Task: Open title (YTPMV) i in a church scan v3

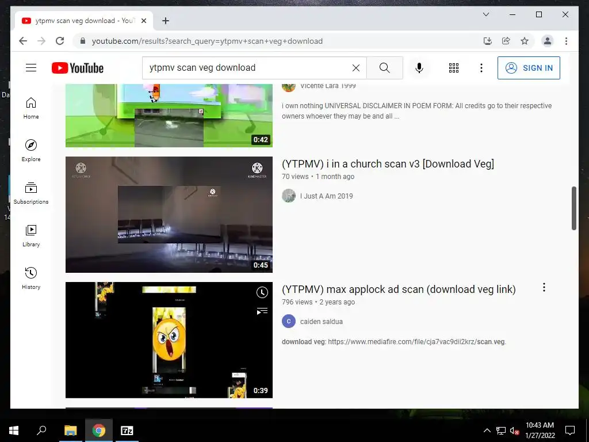Action: tap(388, 164)
